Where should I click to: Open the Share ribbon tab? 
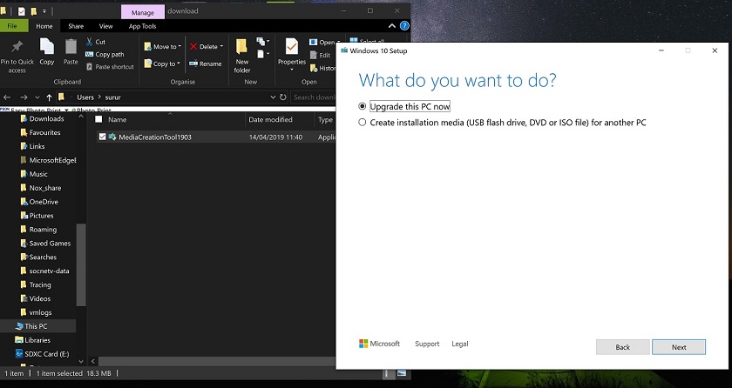coord(75,26)
